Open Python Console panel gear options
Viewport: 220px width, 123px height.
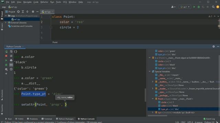click(x=213, y=46)
